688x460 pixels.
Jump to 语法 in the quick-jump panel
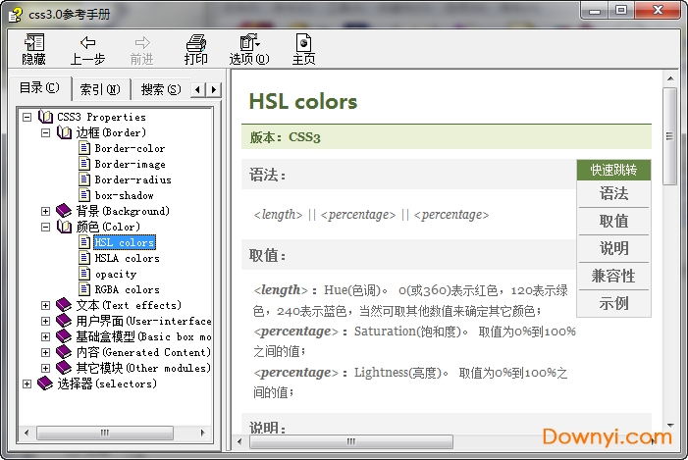tap(613, 193)
